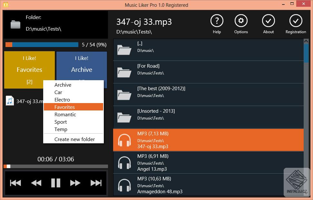The width and height of the screenshot is (313, 200).
Task: Jump back to the previous track
Action: tap(15, 183)
